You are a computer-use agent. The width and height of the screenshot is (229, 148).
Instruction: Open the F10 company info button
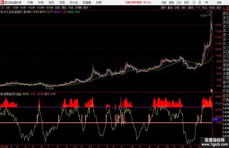click(198, 8)
